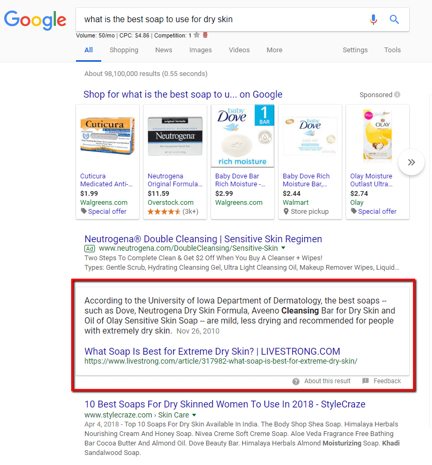Click the blue magnifier search icon
The width and height of the screenshot is (432, 465).
click(394, 20)
